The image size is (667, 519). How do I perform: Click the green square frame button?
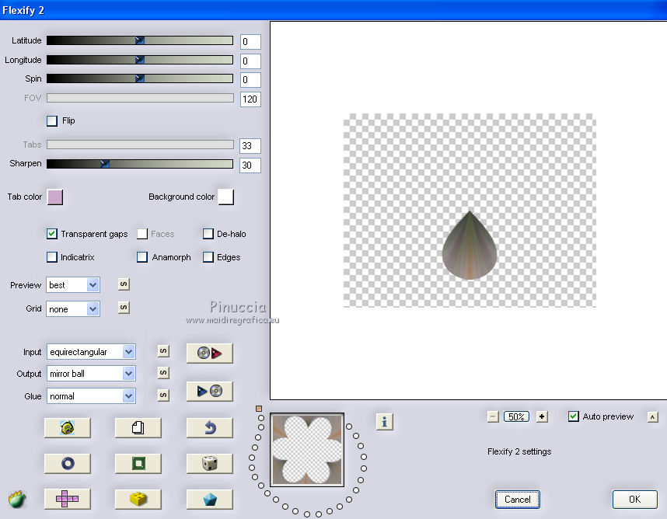tap(138, 463)
